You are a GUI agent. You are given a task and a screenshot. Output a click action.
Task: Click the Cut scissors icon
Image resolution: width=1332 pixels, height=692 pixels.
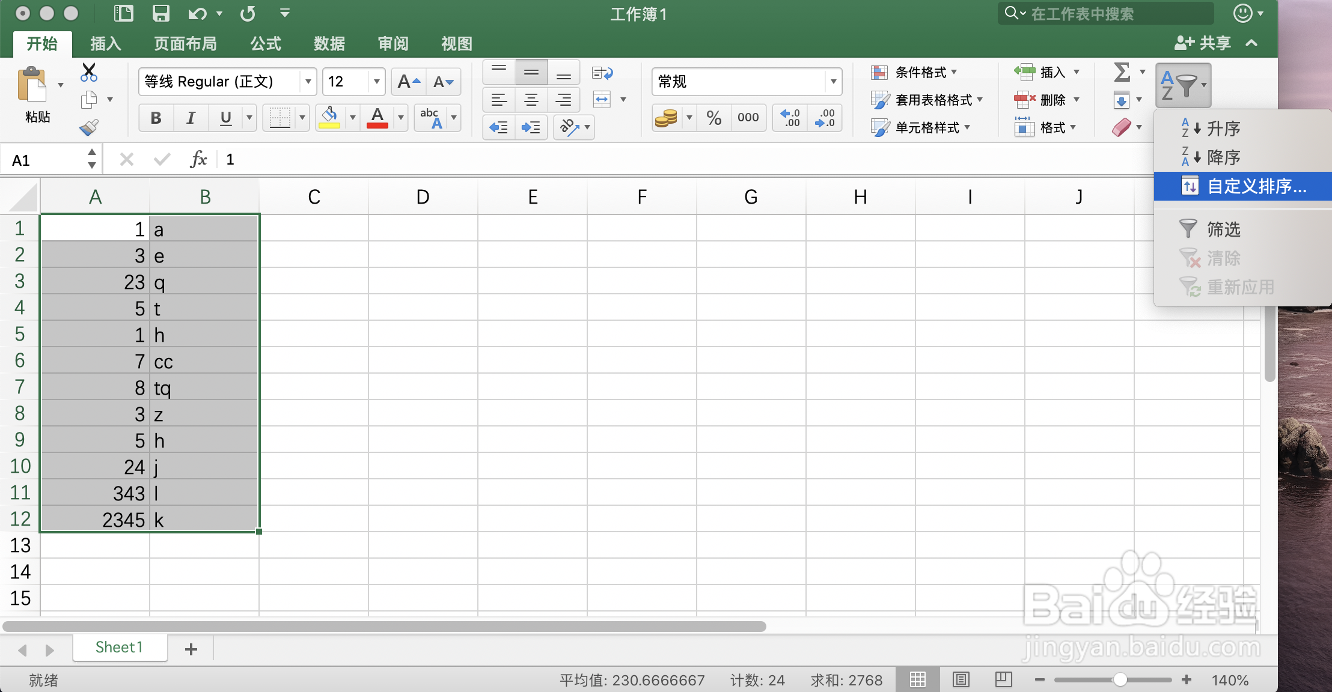(89, 72)
